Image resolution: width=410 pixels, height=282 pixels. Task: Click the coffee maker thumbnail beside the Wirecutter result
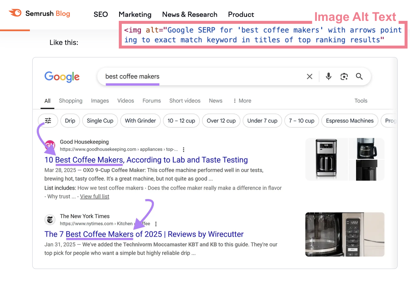pos(344,234)
